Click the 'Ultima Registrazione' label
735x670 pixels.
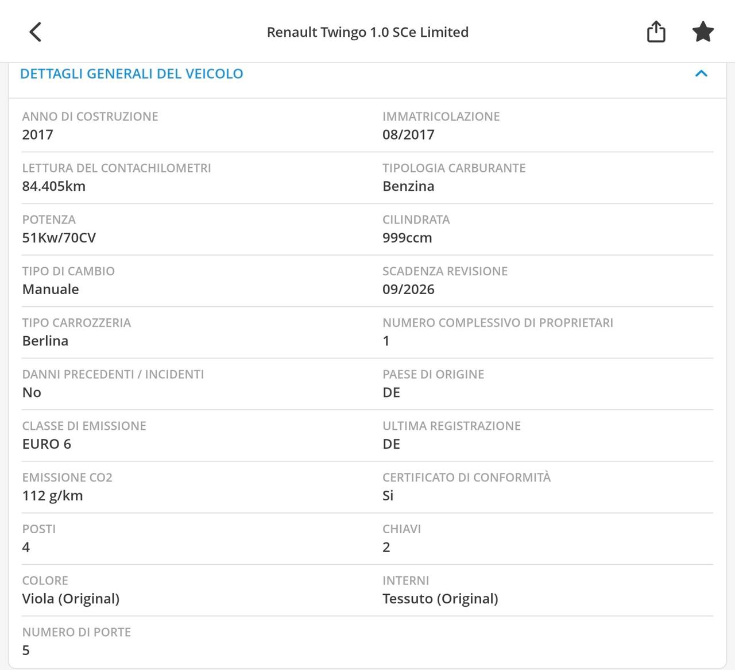[x=452, y=426]
